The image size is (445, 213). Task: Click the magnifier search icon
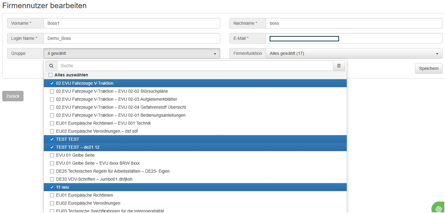click(x=51, y=66)
